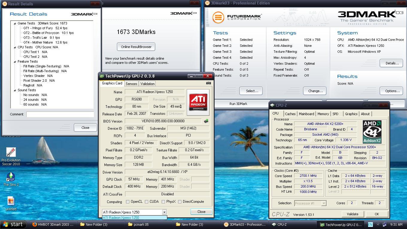Click the ATI Radeon logo in GPU-Z
The width and height of the screenshot is (407, 229).
coord(198,102)
